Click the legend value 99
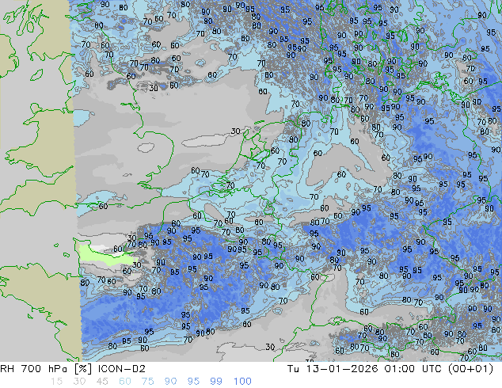 (x=216, y=382)
